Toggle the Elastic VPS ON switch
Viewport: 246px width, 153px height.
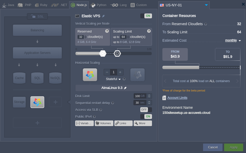click(146, 16)
